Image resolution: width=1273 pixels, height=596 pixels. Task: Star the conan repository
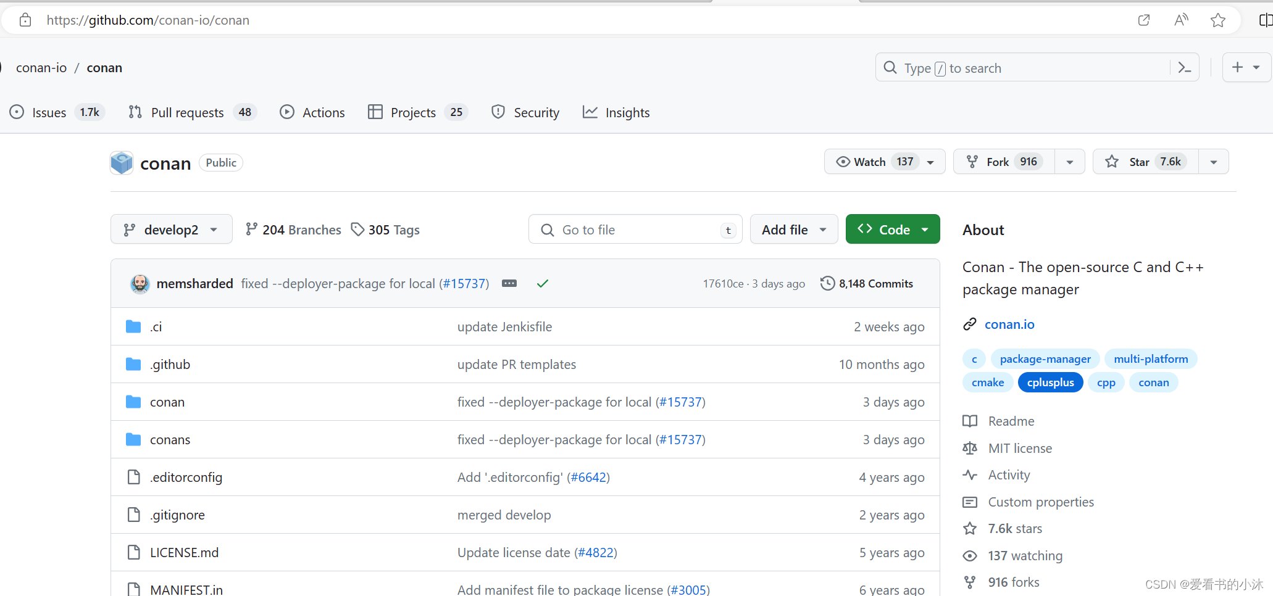[1146, 162]
